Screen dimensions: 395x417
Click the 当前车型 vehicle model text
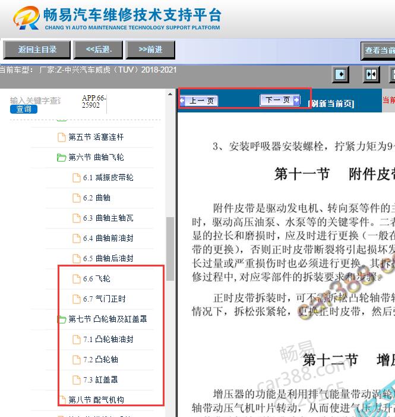[x=88, y=70]
